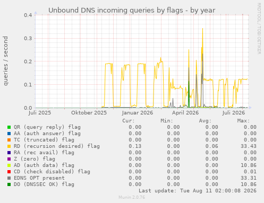The height and width of the screenshot is (203, 264).
Task: Click the Z zero flag purple swatch
Action: click(x=9, y=159)
